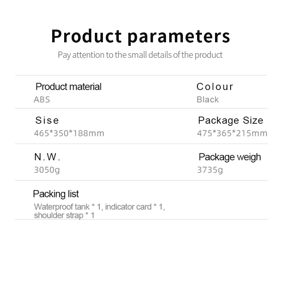Click the indicator card * 1 text

pyautogui.click(x=135, y=207)
